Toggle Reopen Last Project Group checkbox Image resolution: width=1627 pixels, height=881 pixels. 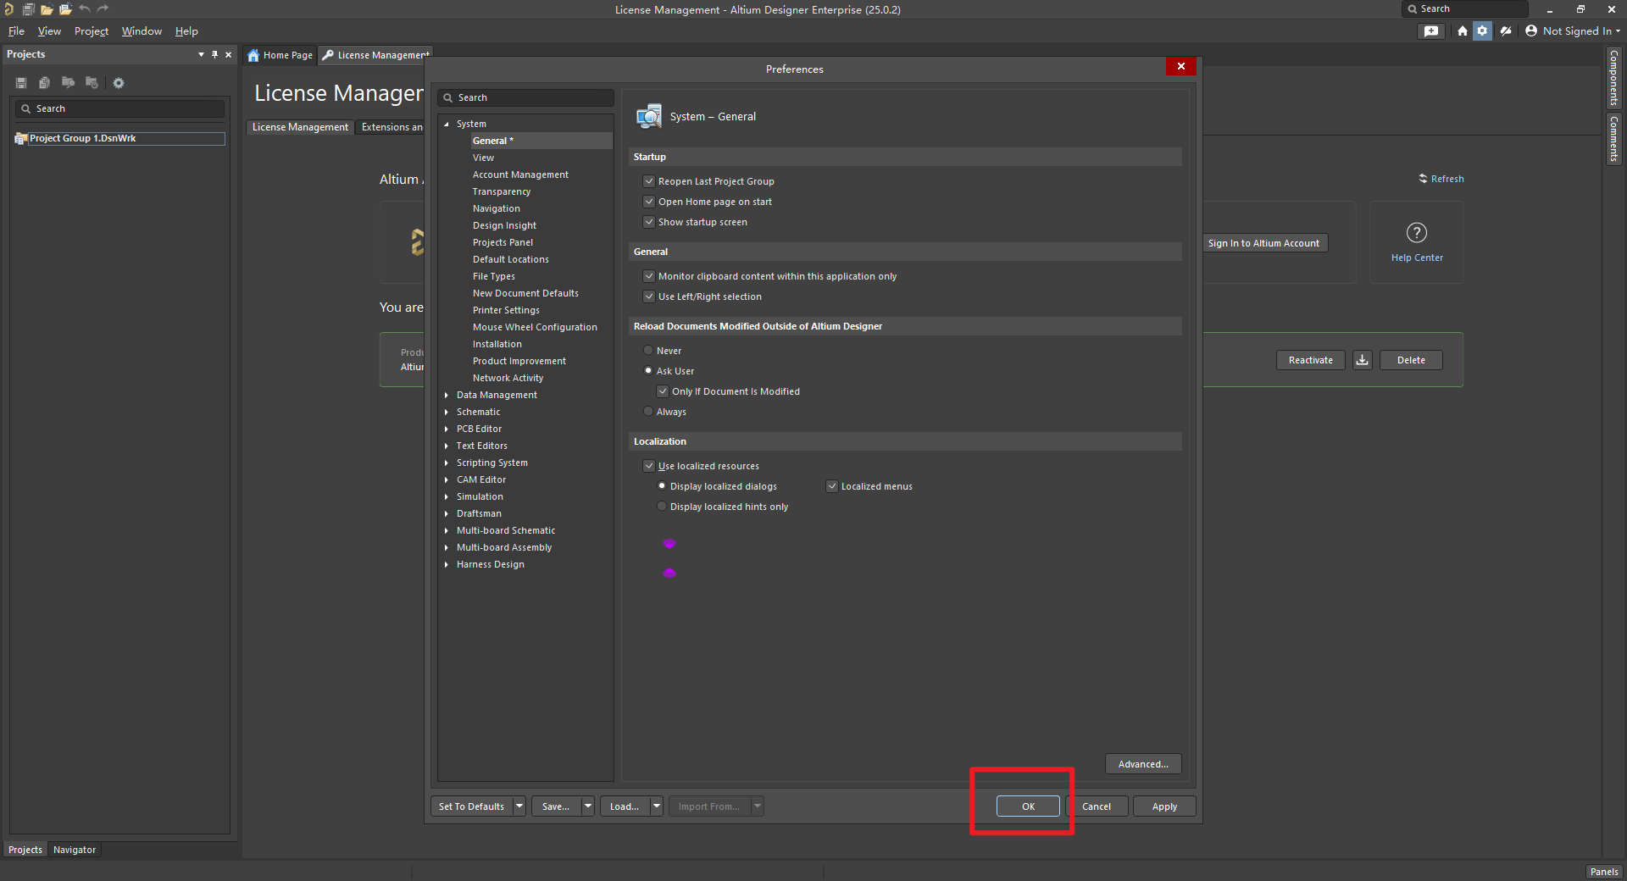tap(649, 181)
